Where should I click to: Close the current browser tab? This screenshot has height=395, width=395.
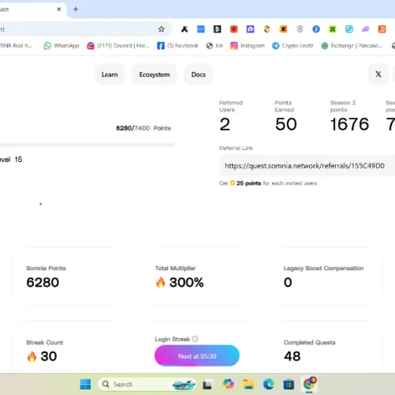pyautogui.click(x=59, y=9)
